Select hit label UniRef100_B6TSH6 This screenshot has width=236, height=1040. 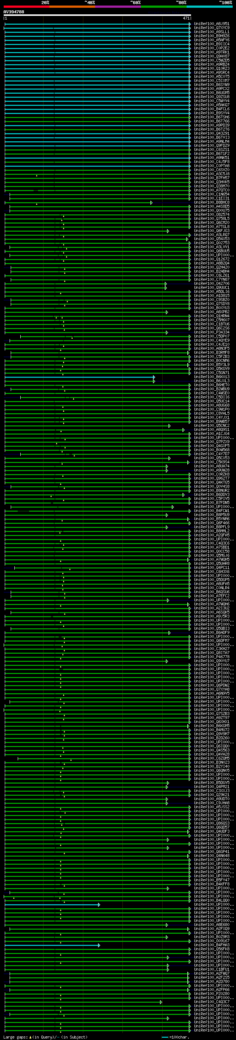[212, 117]
